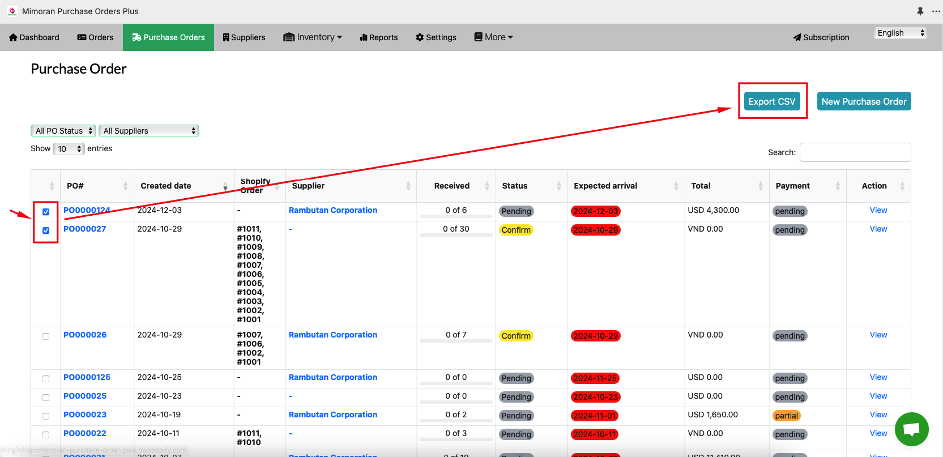
Task: Check the PO0000125 row checkbox
Action: pos(46,379)
